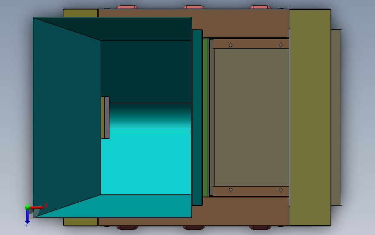
Task: Select the lower-left hole on the bottom brown bracket
Action: click(x=230, y=190)
